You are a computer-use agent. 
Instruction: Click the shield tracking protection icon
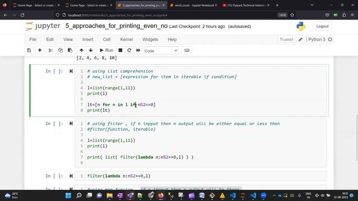[58, 15]
